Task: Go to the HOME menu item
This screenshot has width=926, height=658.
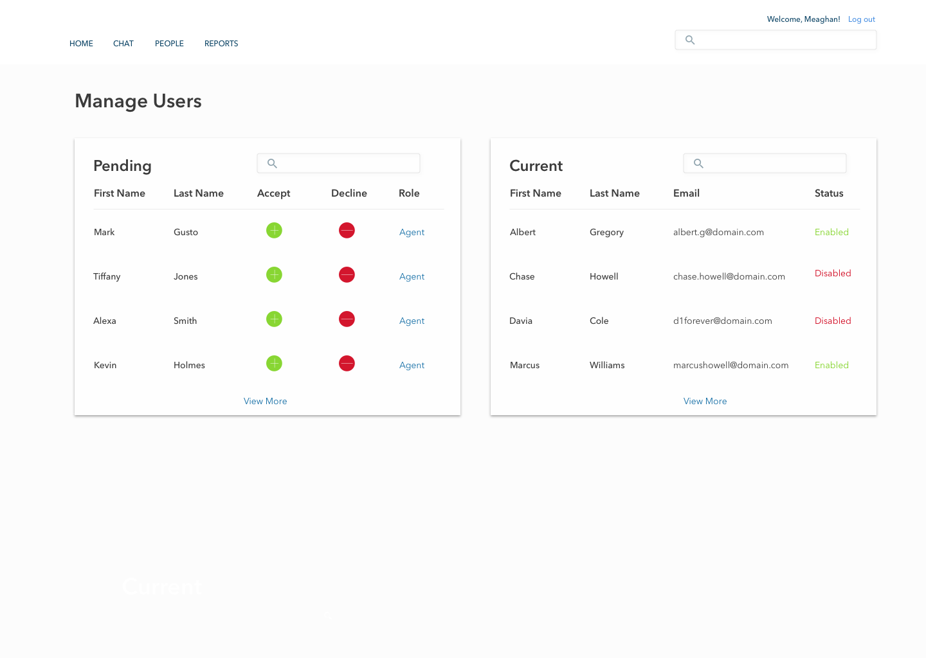Action: point(81,44)
